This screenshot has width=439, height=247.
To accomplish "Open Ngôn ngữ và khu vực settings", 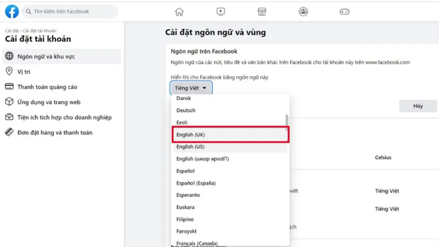I will 62,57.
